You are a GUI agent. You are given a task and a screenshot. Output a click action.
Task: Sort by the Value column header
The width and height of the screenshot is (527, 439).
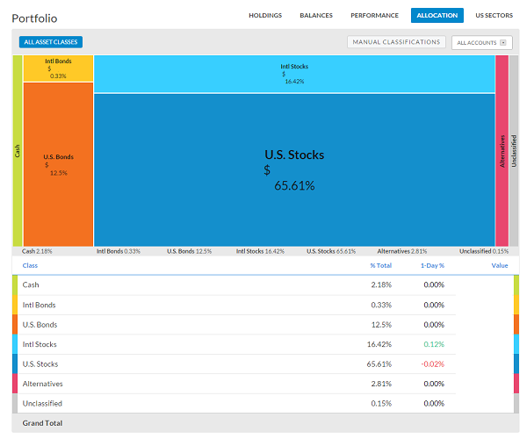pyautogui.click(x=499, y=264)
